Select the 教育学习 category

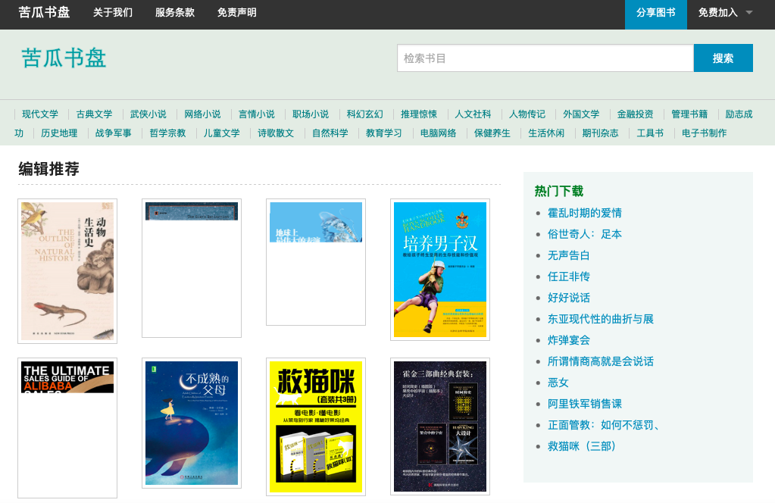coord(383,133)
